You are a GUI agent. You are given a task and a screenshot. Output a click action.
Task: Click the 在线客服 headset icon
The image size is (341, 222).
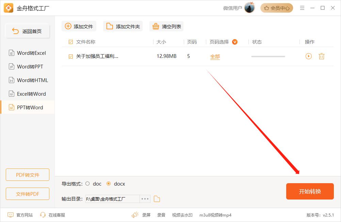tap(43, 215)
